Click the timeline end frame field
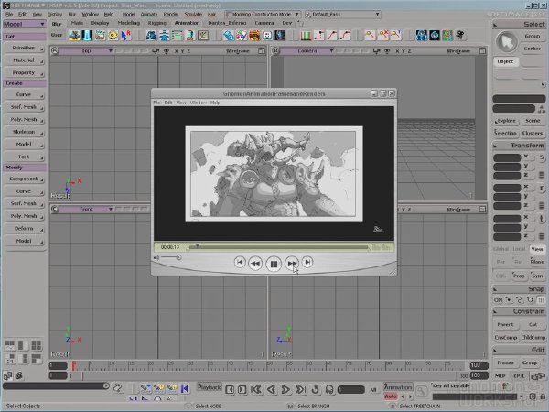Viewport: 549px width, 412px height. coord(479,365)
